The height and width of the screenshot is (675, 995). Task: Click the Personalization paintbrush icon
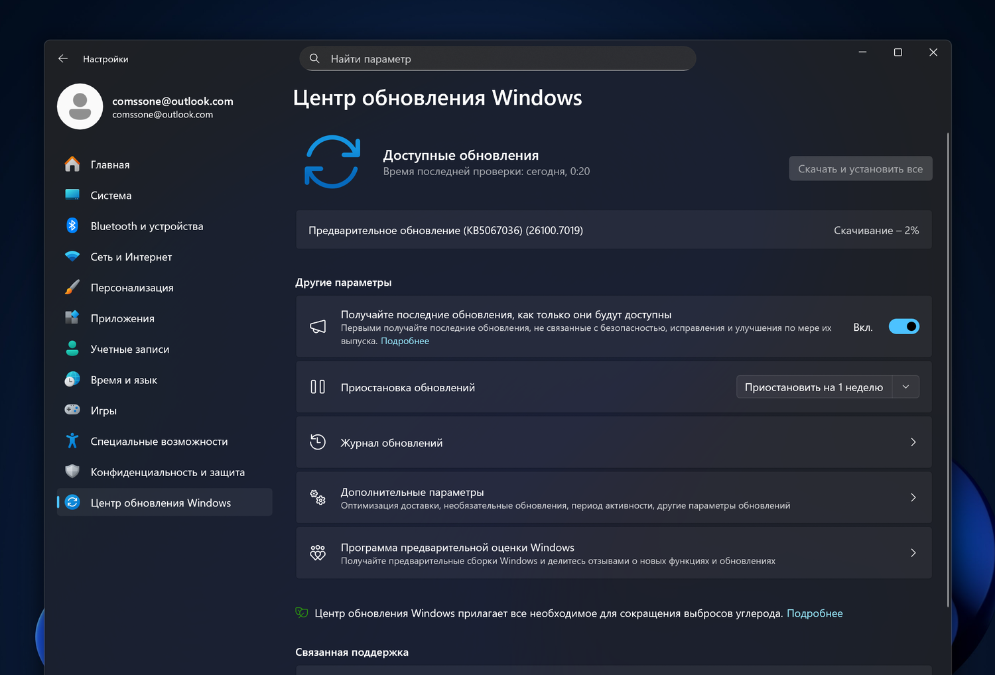coord(72,288)
